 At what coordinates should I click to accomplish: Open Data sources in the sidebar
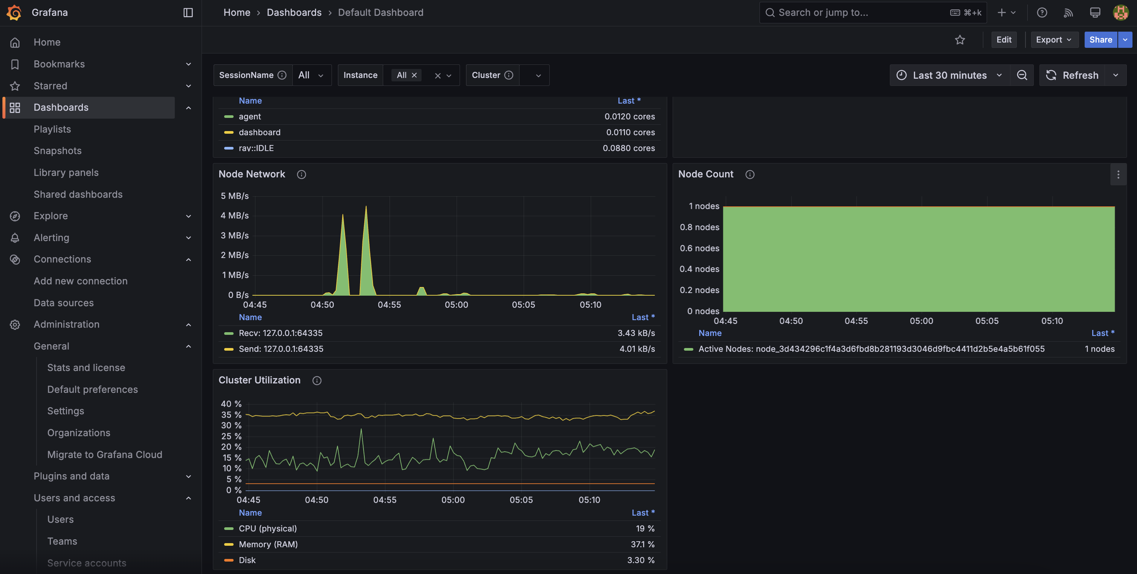tap(64, 303)
